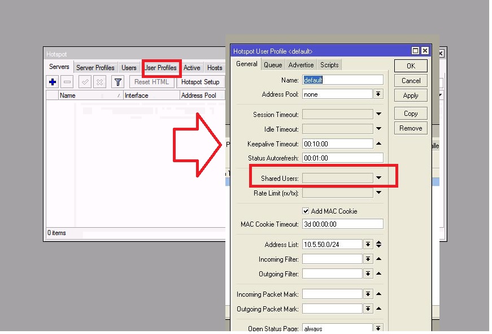Click the MAC Cookie Timeout input field

[x=342, y=224]
